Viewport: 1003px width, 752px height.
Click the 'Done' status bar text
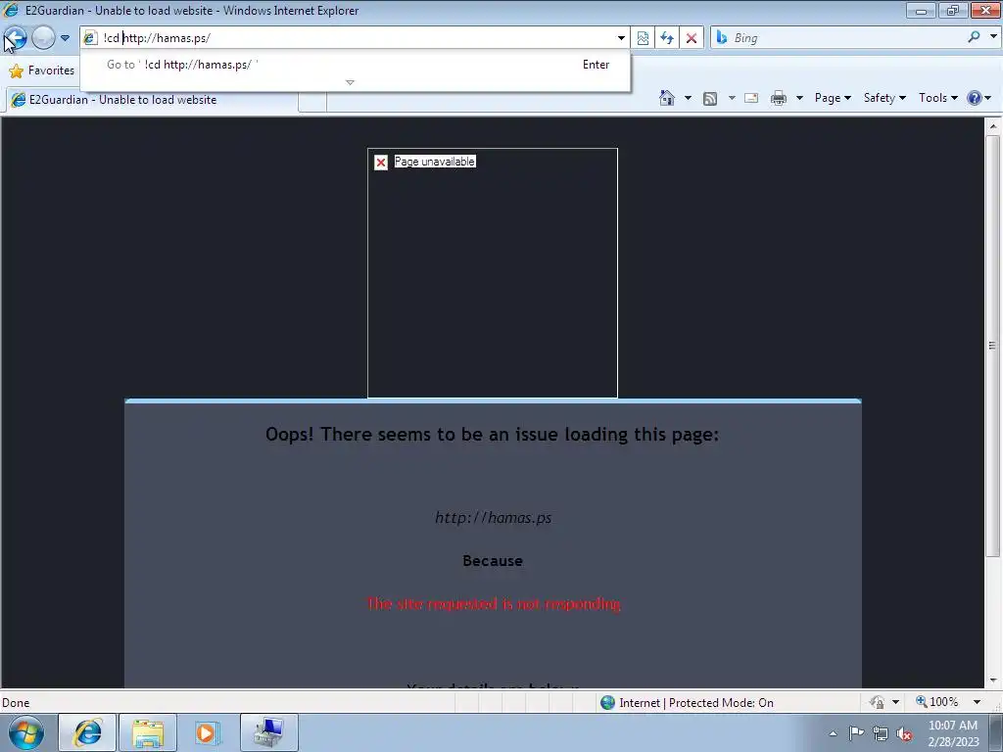click(16, 703)
